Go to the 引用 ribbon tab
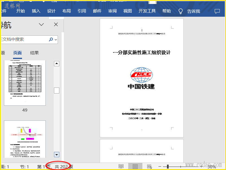The image size is (226, 170). [82, 11]
